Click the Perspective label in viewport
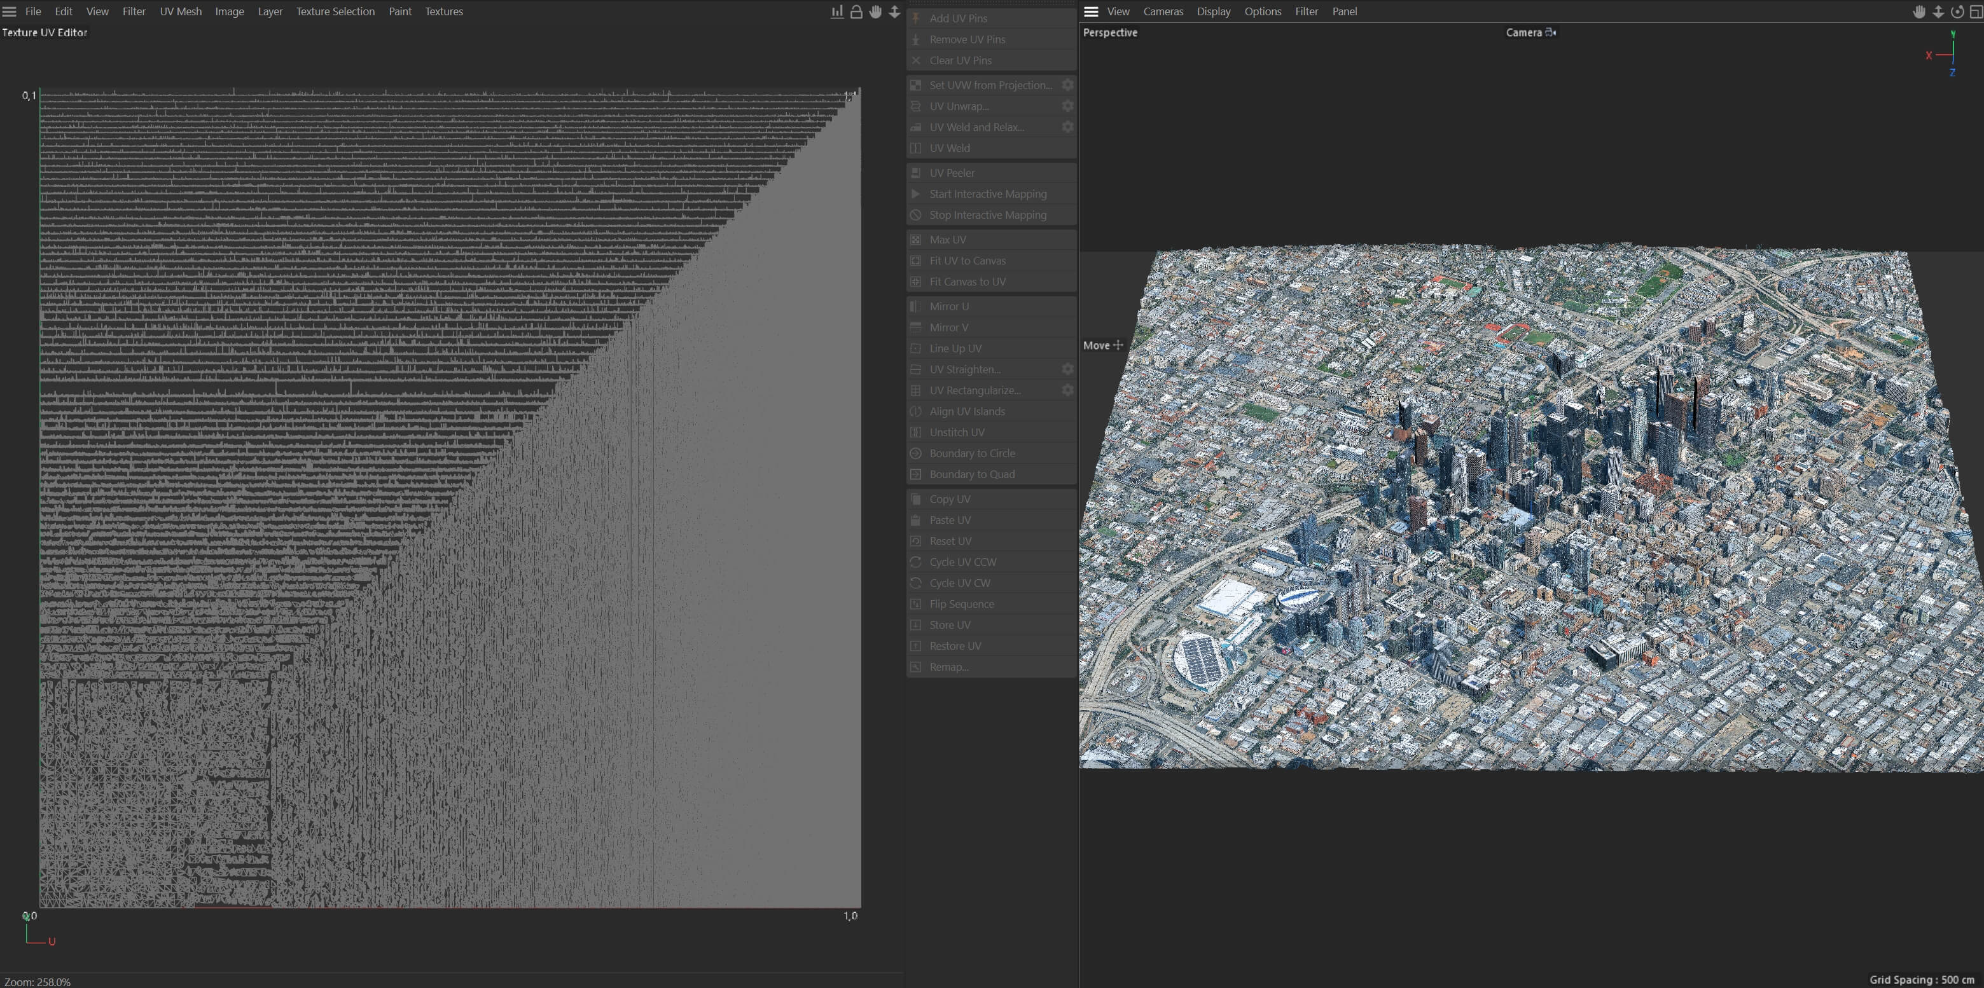This screenshot has height=988, width=1984. tap(1110, 32)
